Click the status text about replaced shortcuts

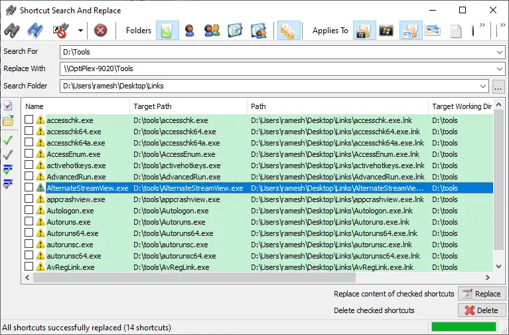87,328
